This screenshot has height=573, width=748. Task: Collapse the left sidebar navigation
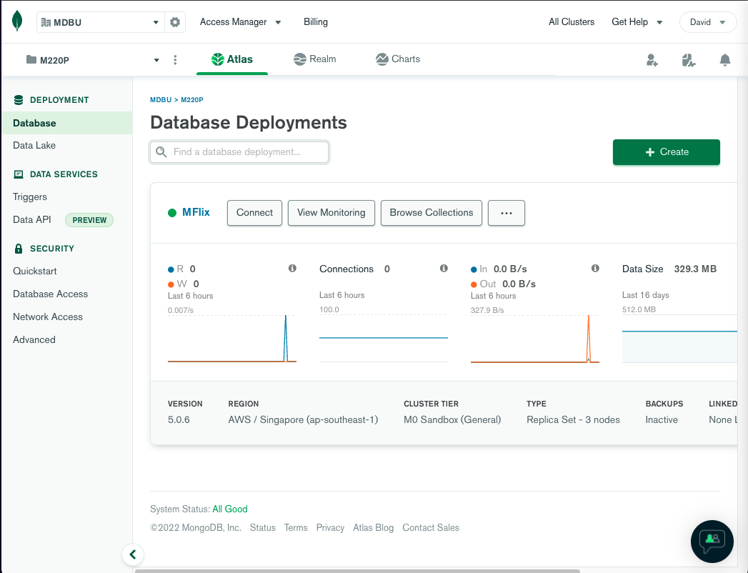pyautogui.click(x=133, y=554)
